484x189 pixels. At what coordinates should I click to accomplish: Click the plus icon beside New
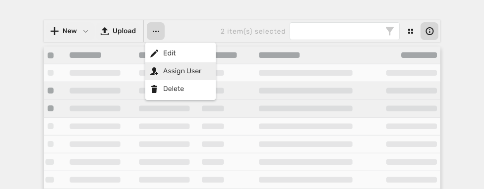pyautogui.click(x=55, y=31)
